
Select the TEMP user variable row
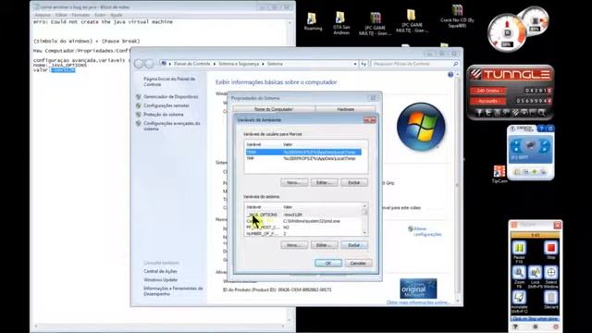coord(304,152)
